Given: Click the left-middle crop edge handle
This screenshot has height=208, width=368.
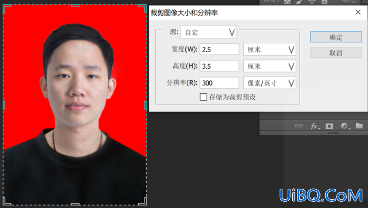Looking at the screenshot, I should pos(4,105).
